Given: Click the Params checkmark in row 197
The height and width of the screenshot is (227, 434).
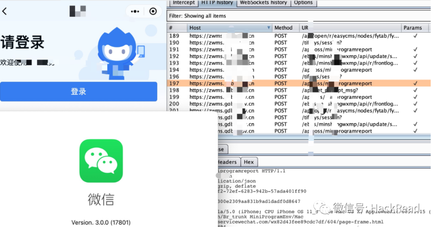Looking at the screenshot, I should click(415, 83).
